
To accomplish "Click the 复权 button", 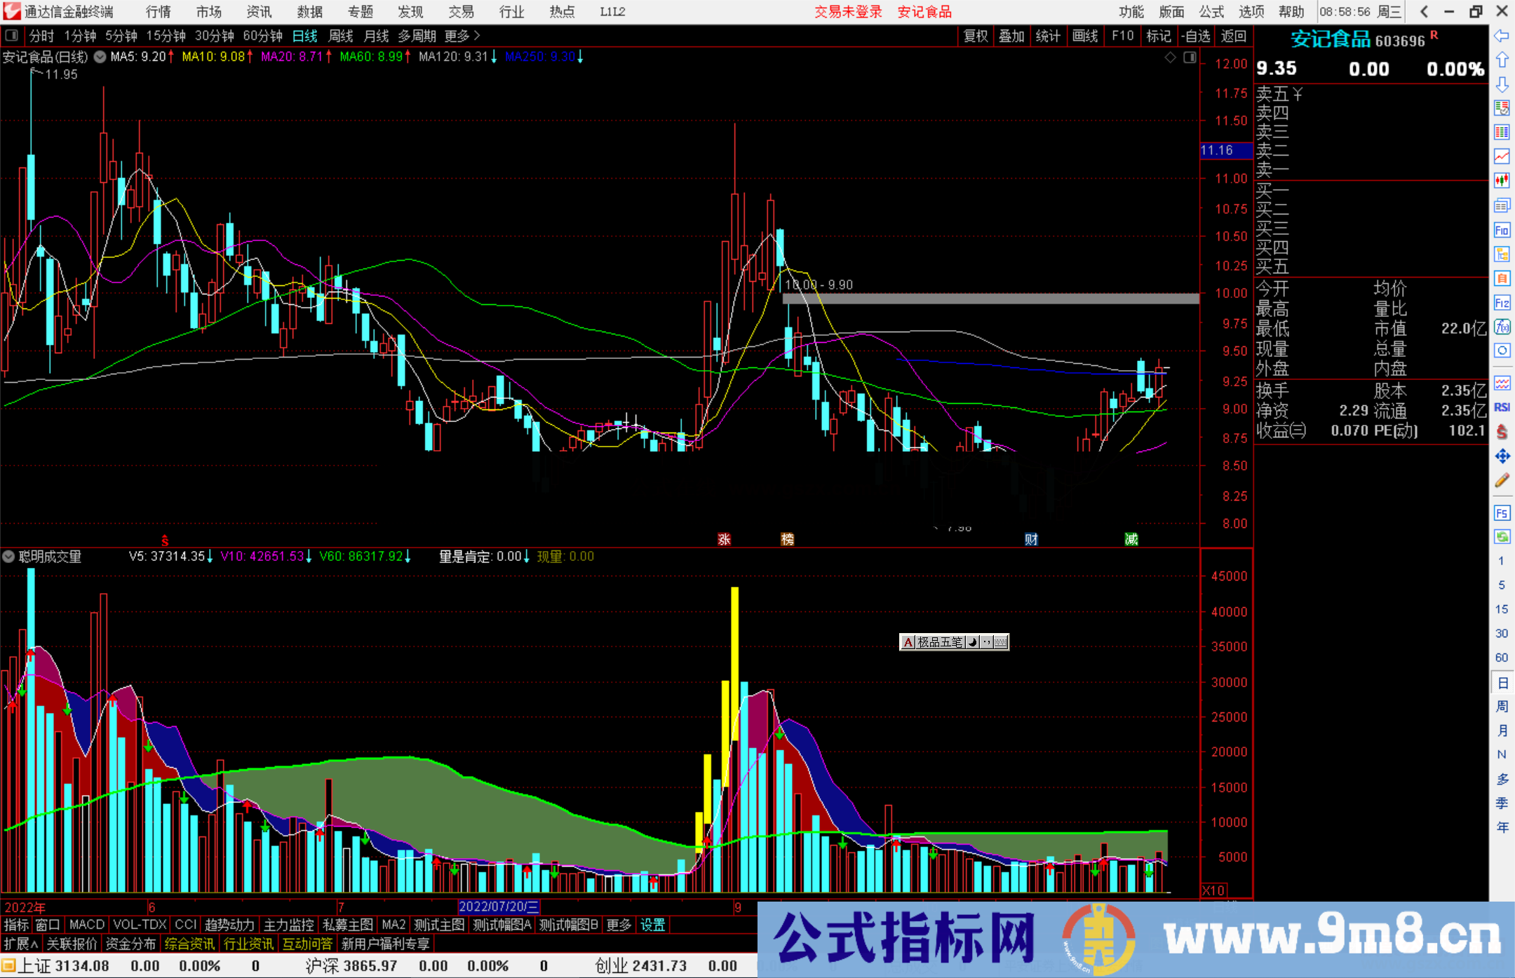I will tap(975, 36).
